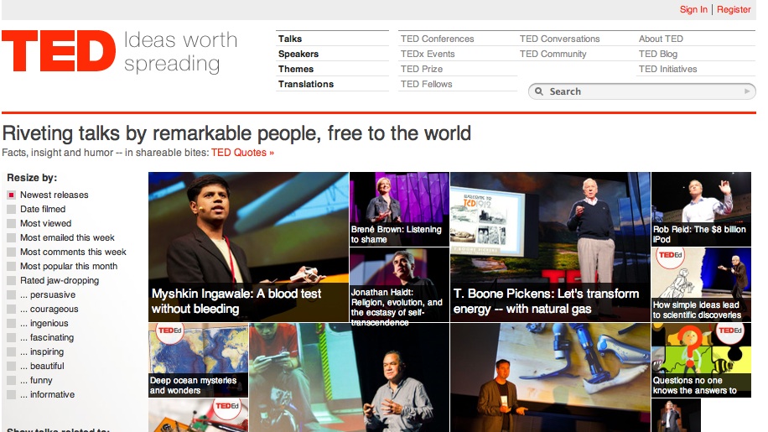
Task: Open Rob Reid $8 billion iPod talk
Action: click(x=701, y=209)
